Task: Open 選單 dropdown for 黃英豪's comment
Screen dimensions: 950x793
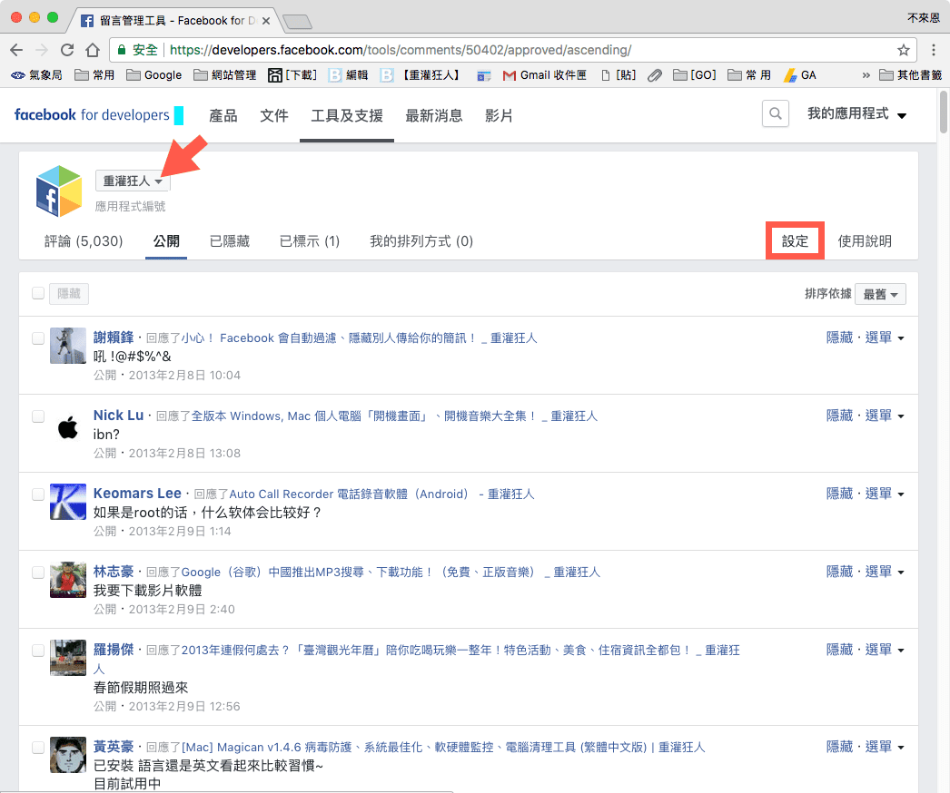Action: [885, 747]
